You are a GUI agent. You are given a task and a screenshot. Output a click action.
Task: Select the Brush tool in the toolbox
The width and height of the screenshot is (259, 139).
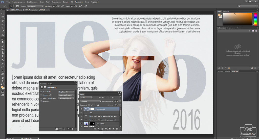3,39
